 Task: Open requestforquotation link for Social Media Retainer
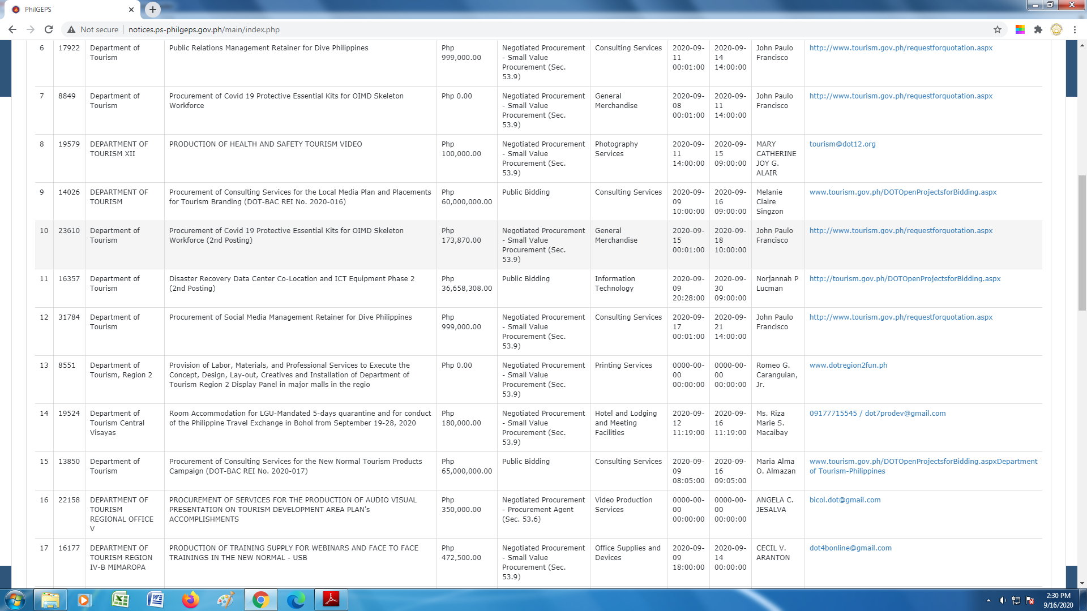[901, 317]
